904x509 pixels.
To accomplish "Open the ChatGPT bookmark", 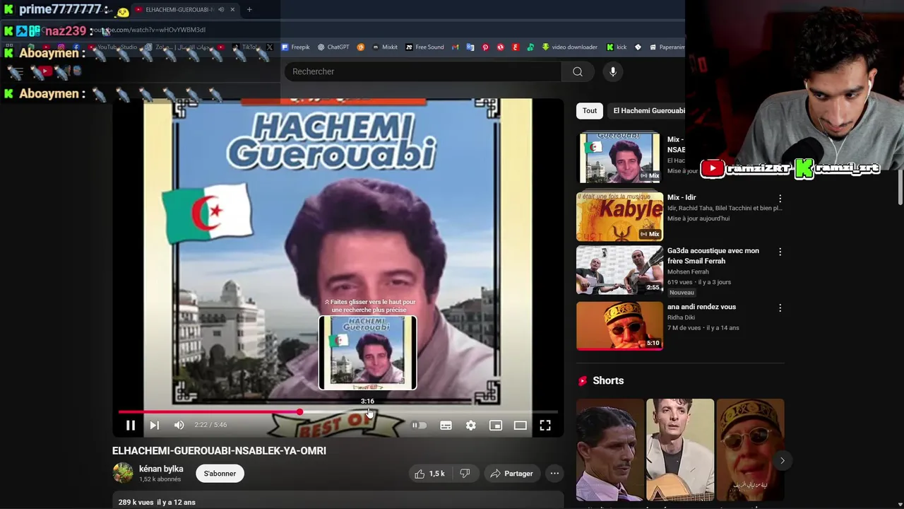I will (333, 47).
